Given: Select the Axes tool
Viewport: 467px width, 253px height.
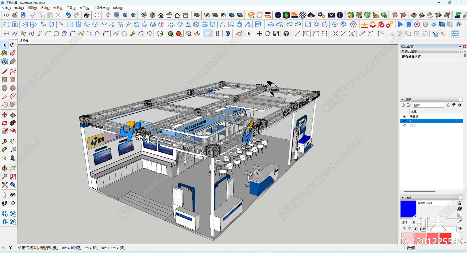Looking at the screenshot, I should pos(5,158).
